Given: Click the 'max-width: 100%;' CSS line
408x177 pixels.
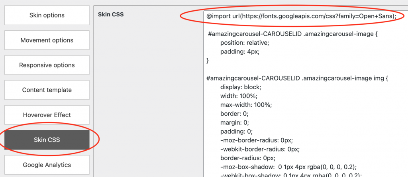Looking at the screenshot, I should click(x=246, y=105).
